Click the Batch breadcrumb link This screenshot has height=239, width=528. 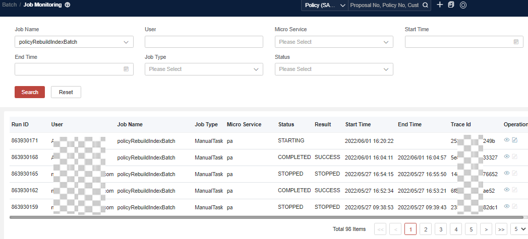[10, 5]
